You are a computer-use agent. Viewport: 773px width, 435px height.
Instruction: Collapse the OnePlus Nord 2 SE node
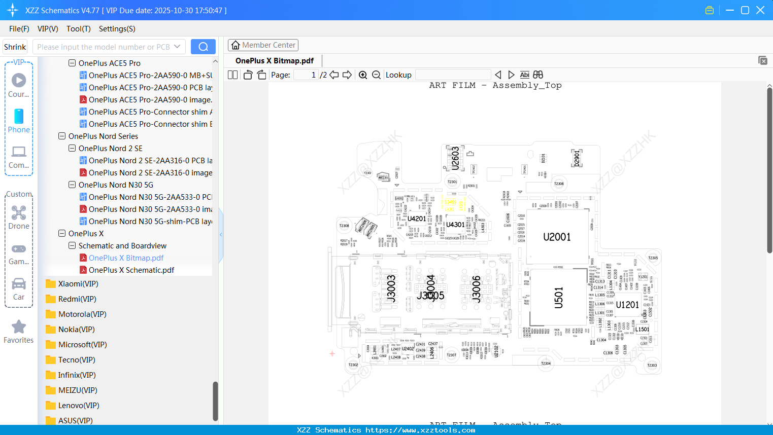point(72,149)
